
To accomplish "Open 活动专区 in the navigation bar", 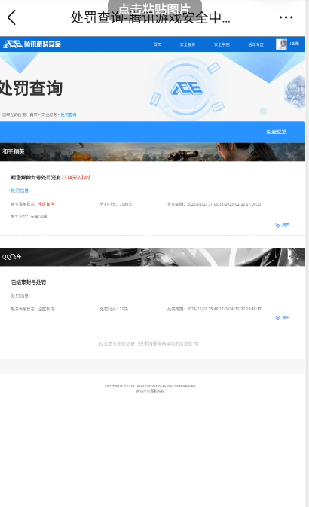I will (255, 44).
